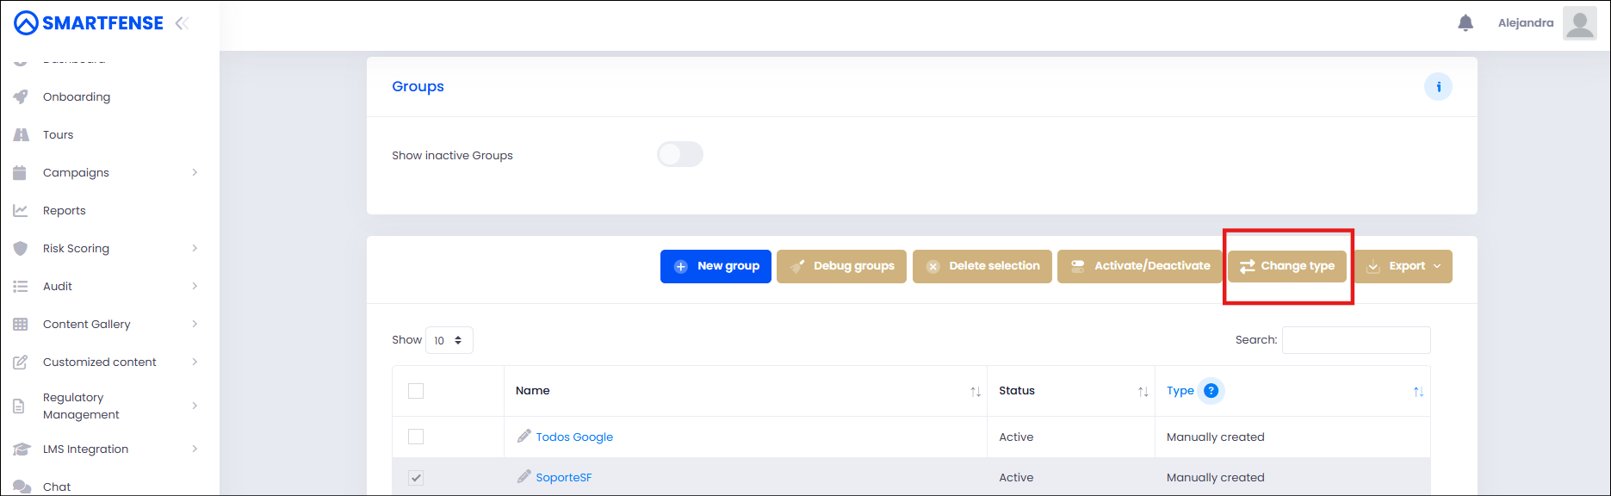Click the Customized content edit icon
Viewport: 1611px width, 496px height.
(x=21, y=362)
